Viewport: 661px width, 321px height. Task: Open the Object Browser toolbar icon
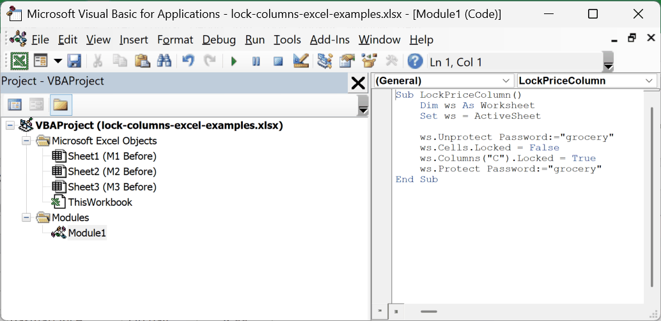point(369,61)
